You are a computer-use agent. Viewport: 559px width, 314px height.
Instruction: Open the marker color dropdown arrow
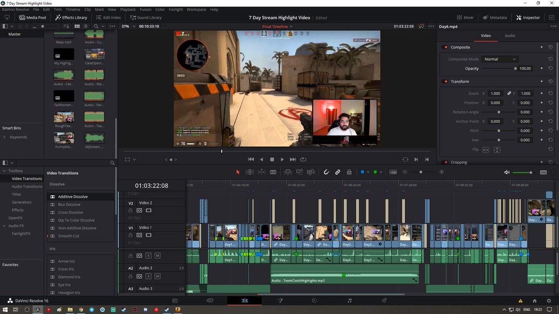(x=381, y=172)
